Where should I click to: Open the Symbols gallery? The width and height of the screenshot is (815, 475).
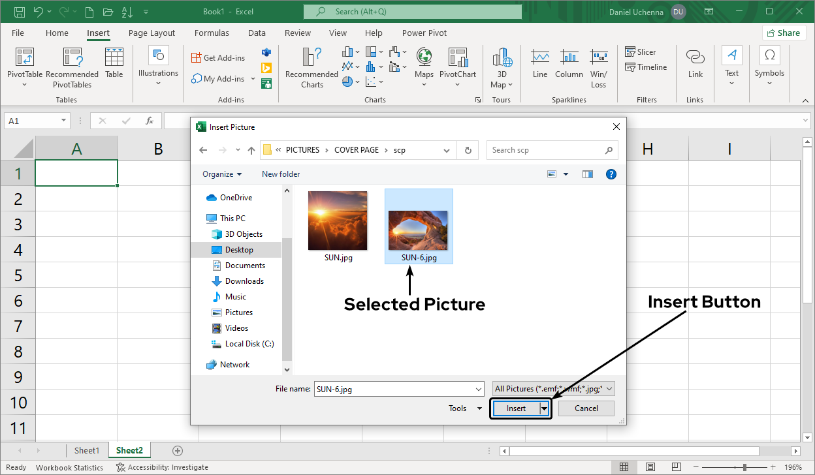coord(769,65)
